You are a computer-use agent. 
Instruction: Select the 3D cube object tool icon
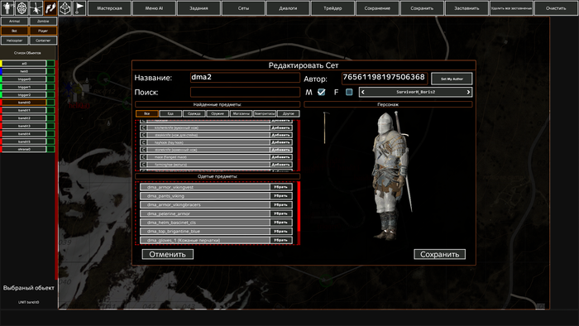click(x=65, y=7)
